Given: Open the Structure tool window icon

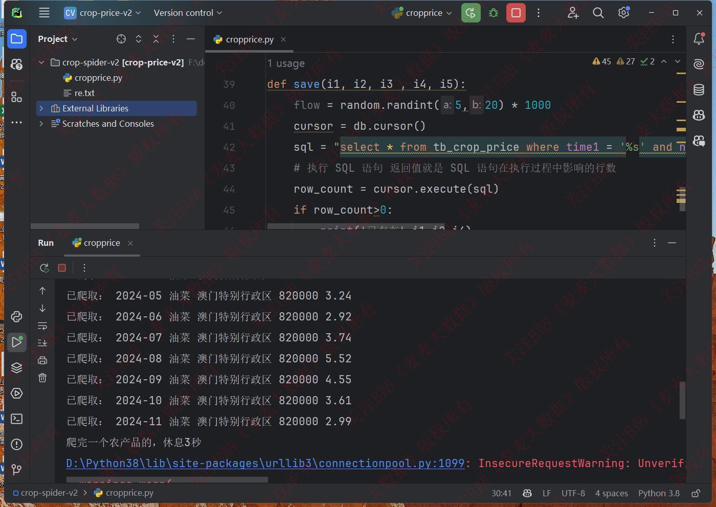Looking at the screenshot, I should click(16, 97).
